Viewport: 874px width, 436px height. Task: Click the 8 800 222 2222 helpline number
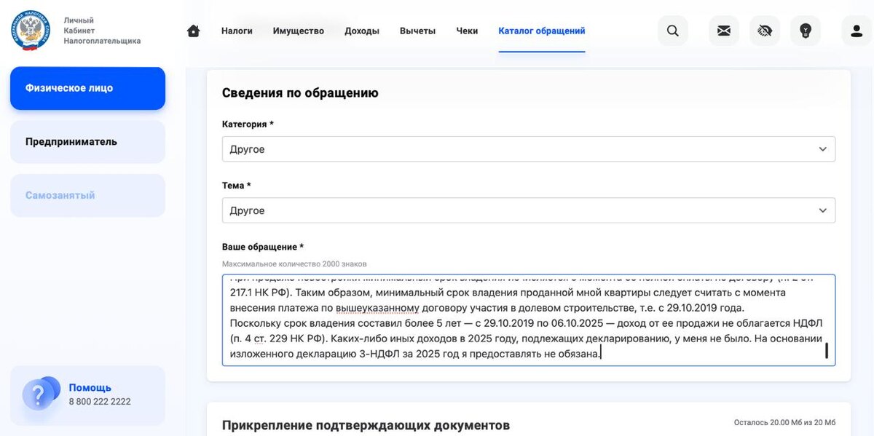[98, 402]
